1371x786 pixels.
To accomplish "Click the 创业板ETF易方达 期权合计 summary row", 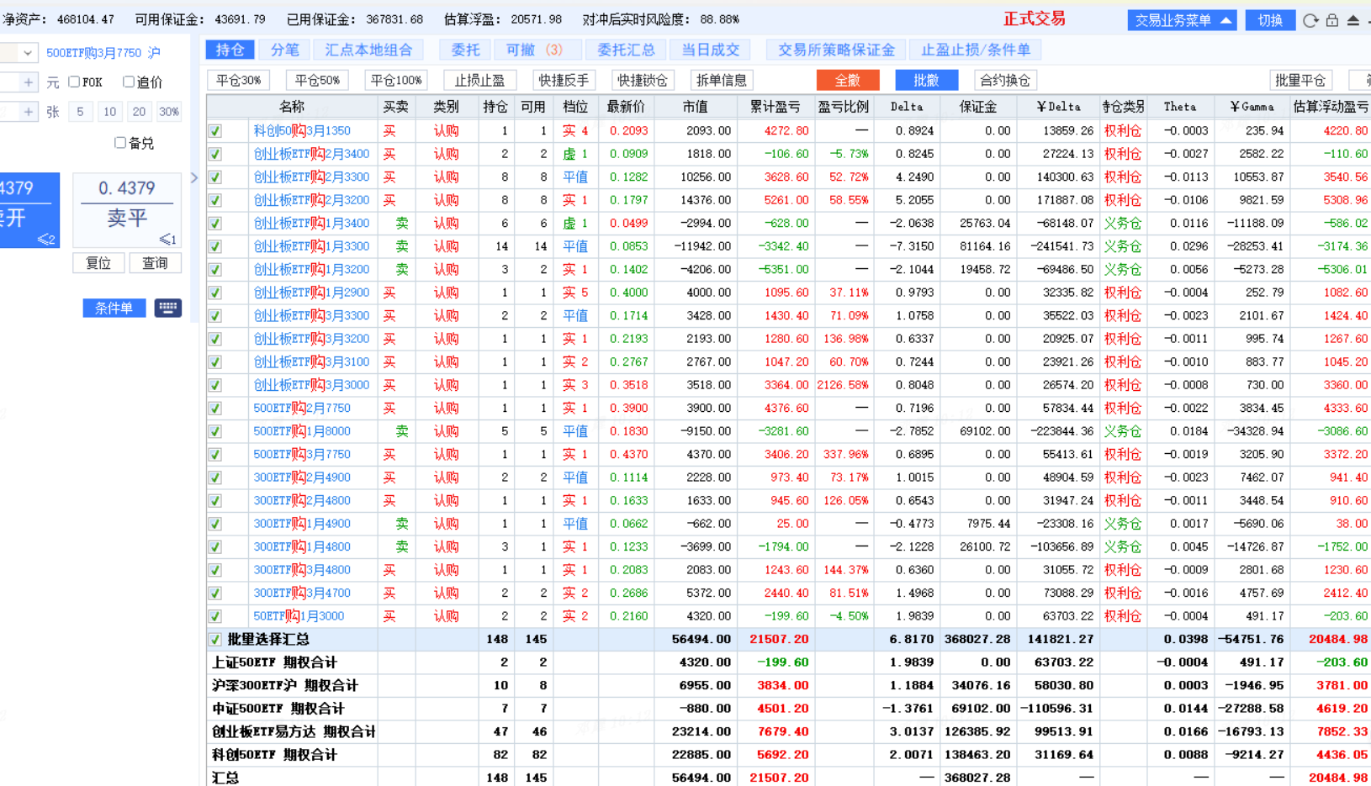I will click(789, 732).
